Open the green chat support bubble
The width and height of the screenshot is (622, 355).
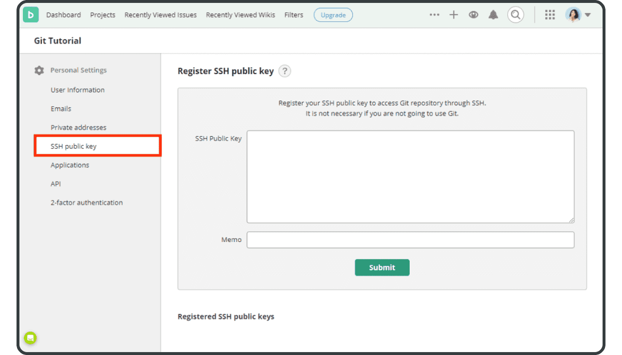coord(31,338)
